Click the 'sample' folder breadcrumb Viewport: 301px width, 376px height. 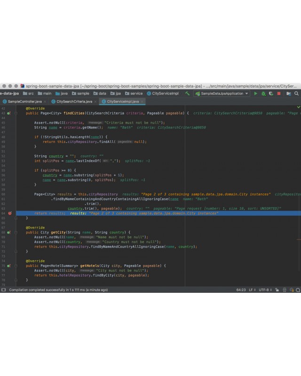pyautogui.click(x=83, y=94)
